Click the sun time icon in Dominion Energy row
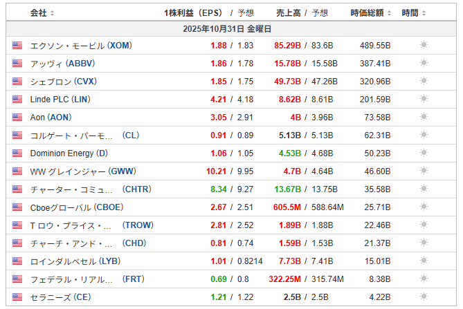The width and height of the screenshot is (463, 309). pos(424,153)
